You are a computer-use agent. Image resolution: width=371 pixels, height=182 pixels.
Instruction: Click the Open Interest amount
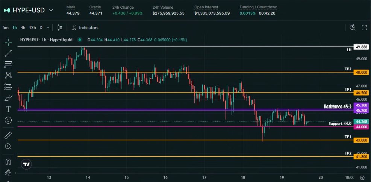pos(212,13)
